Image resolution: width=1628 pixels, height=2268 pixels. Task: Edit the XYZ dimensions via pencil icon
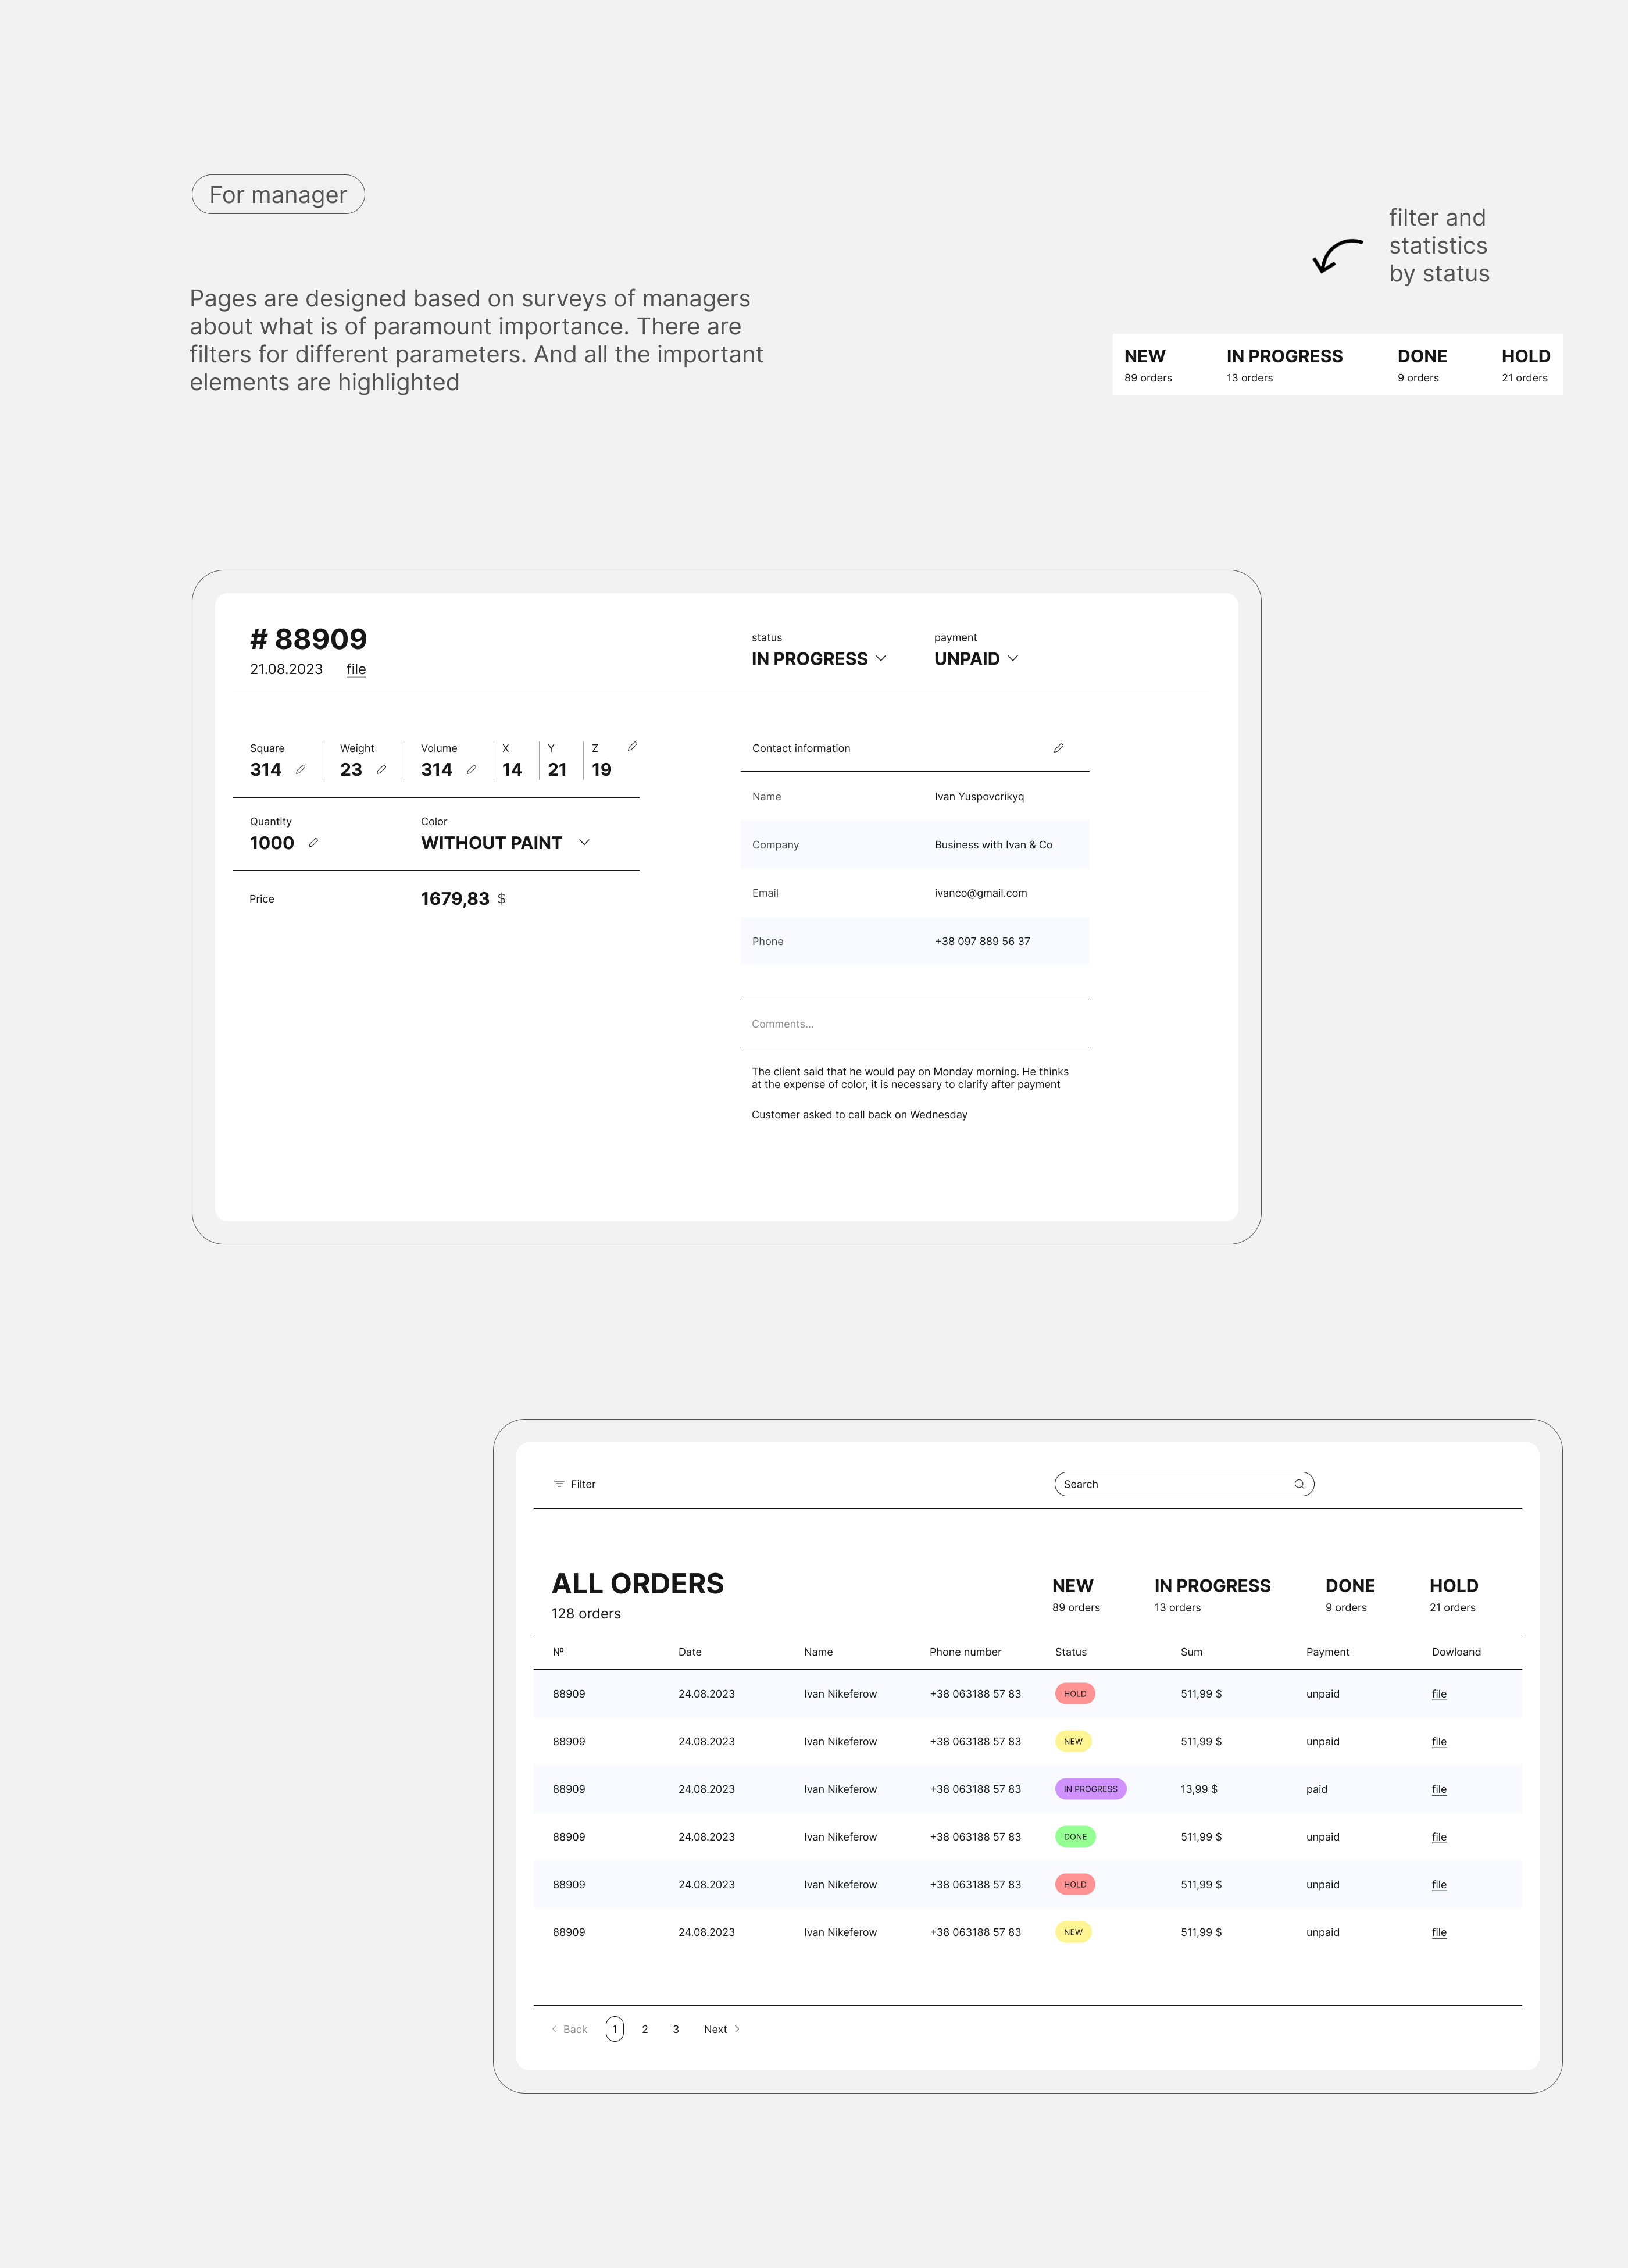click(632, 747)
